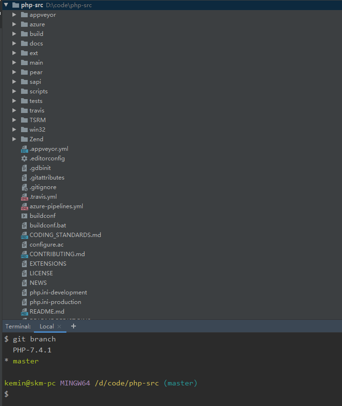This screenshot has width=342, height=406.
Task: Click the ext folder icon
Action: click(24, 53)
